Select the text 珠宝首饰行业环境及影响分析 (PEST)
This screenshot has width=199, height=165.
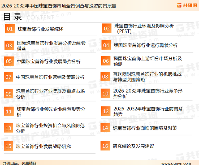click(x=144, y=28)
